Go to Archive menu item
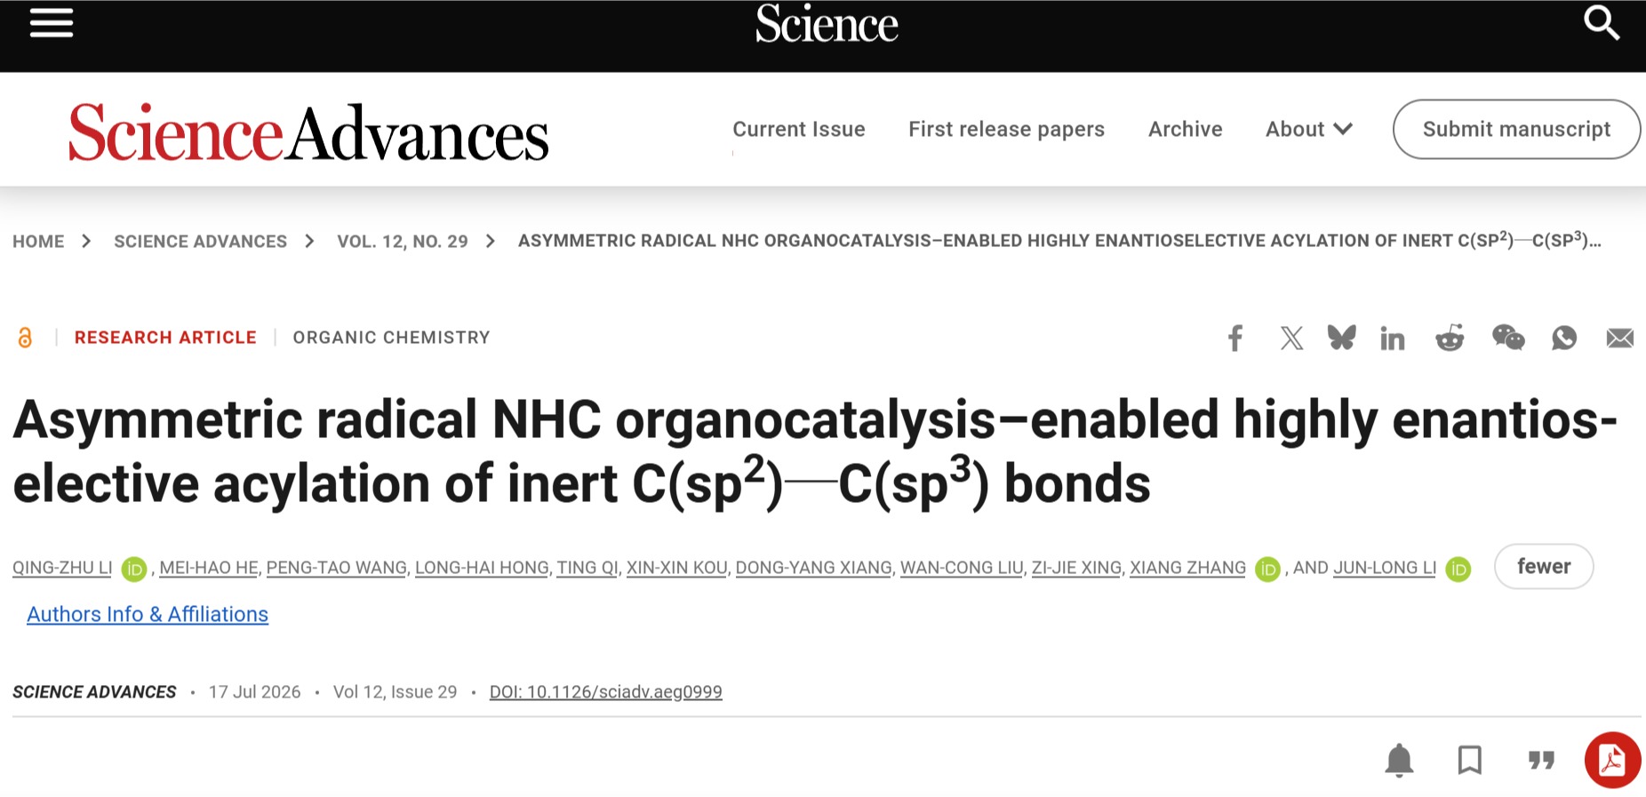 [1186, 130]
